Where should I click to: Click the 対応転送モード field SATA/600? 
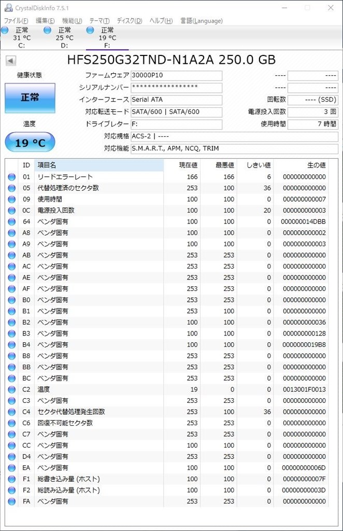coord(176,112)
